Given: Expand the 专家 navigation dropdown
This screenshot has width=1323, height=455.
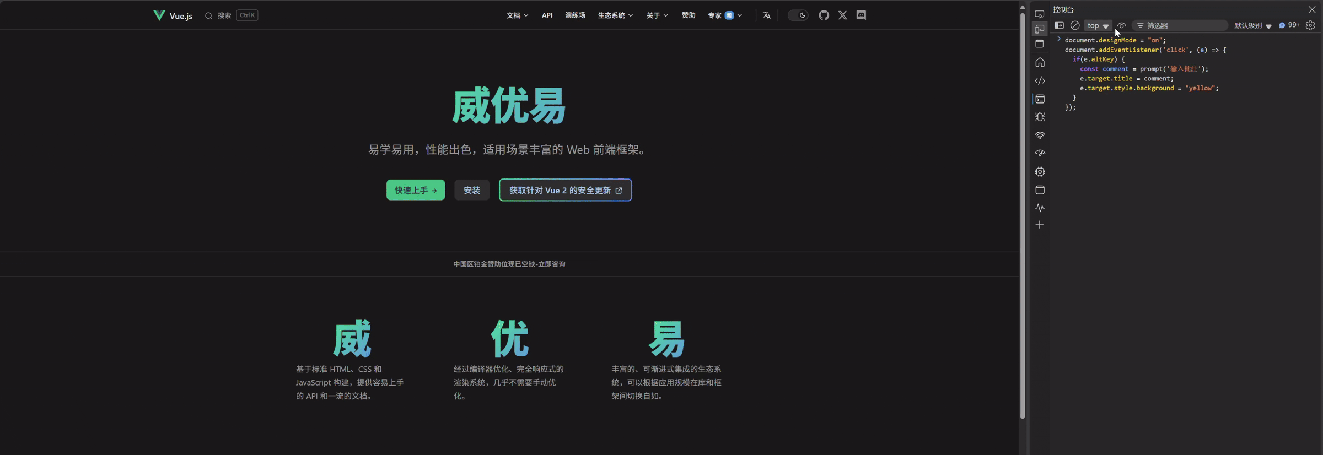Looking at the screenshot, I should [725, 15].
